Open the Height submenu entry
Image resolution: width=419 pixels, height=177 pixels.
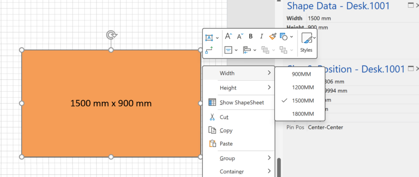tap(239, 88)
